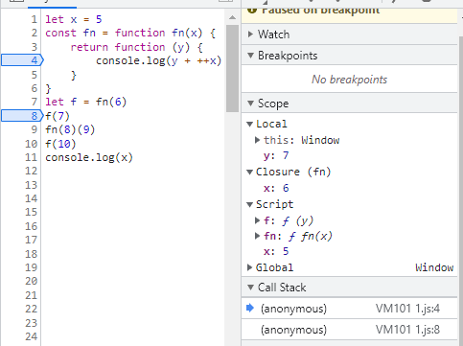Set breakpoint on line number 9
This screenshot has width=463, height=346.
(x=34, y=129)
